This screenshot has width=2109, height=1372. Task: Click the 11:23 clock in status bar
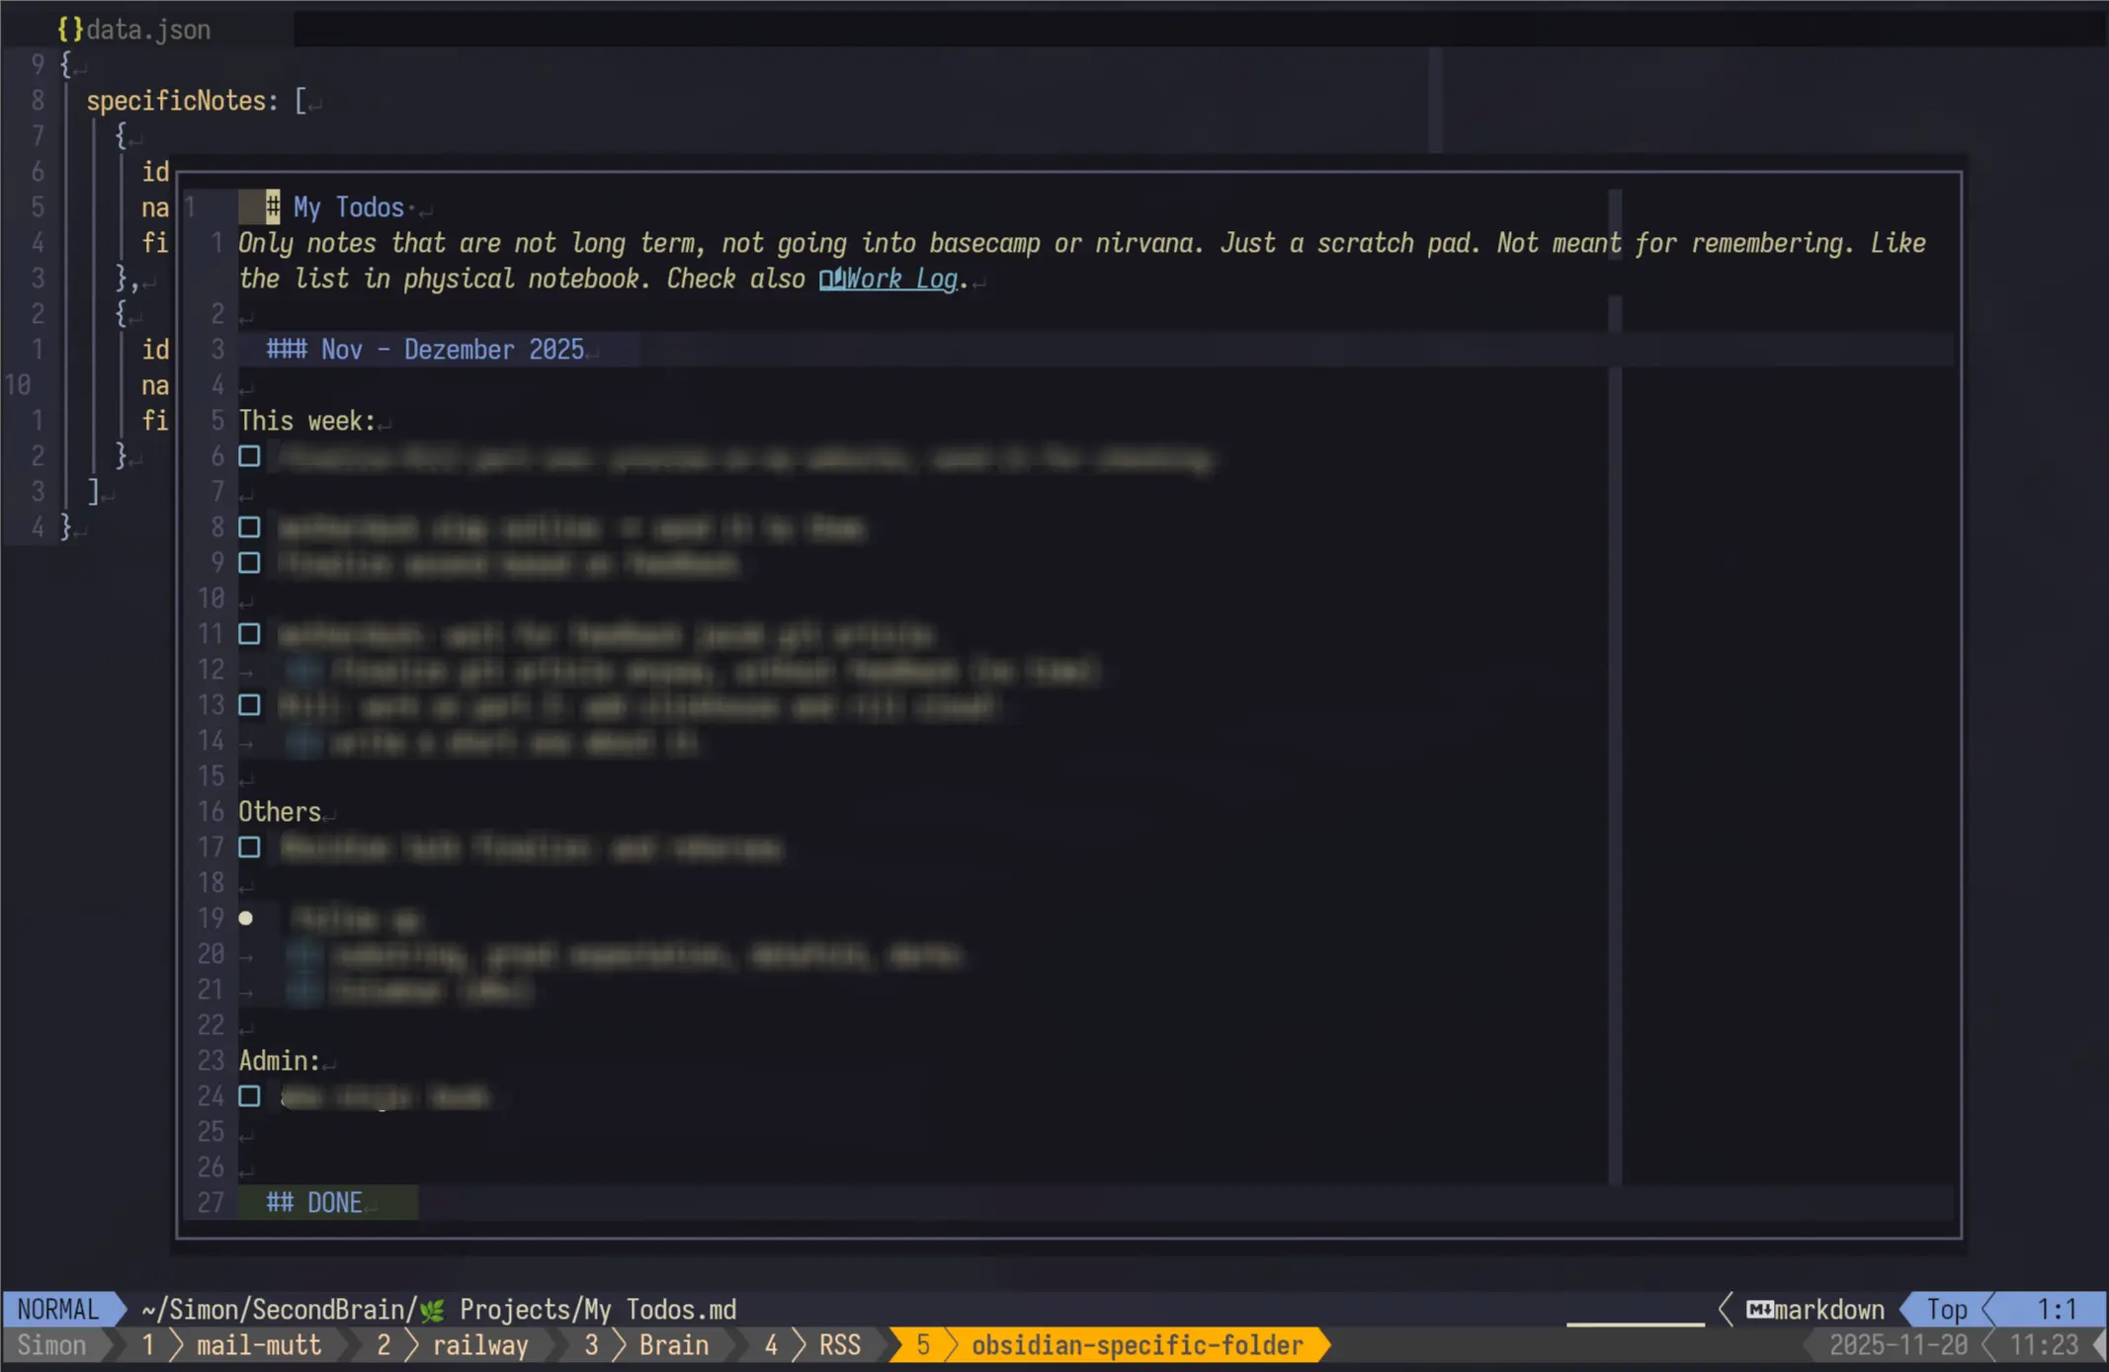pos(2044,1345)
